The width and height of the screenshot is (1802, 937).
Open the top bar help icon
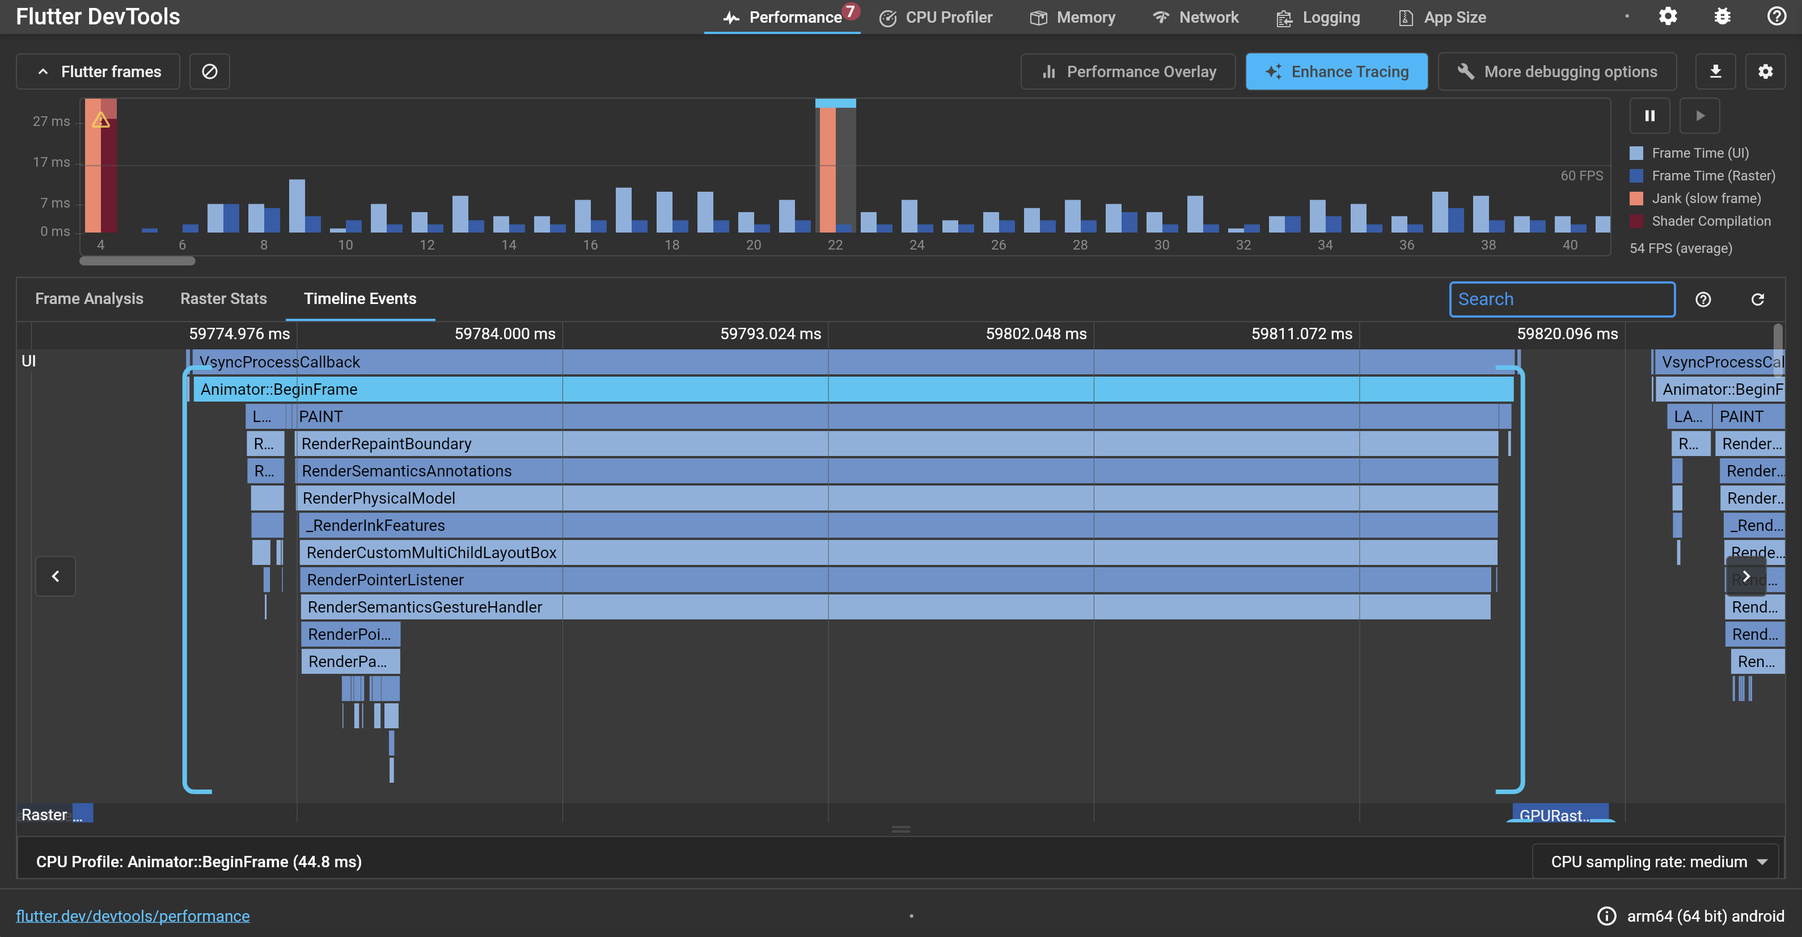point(1776,17)
